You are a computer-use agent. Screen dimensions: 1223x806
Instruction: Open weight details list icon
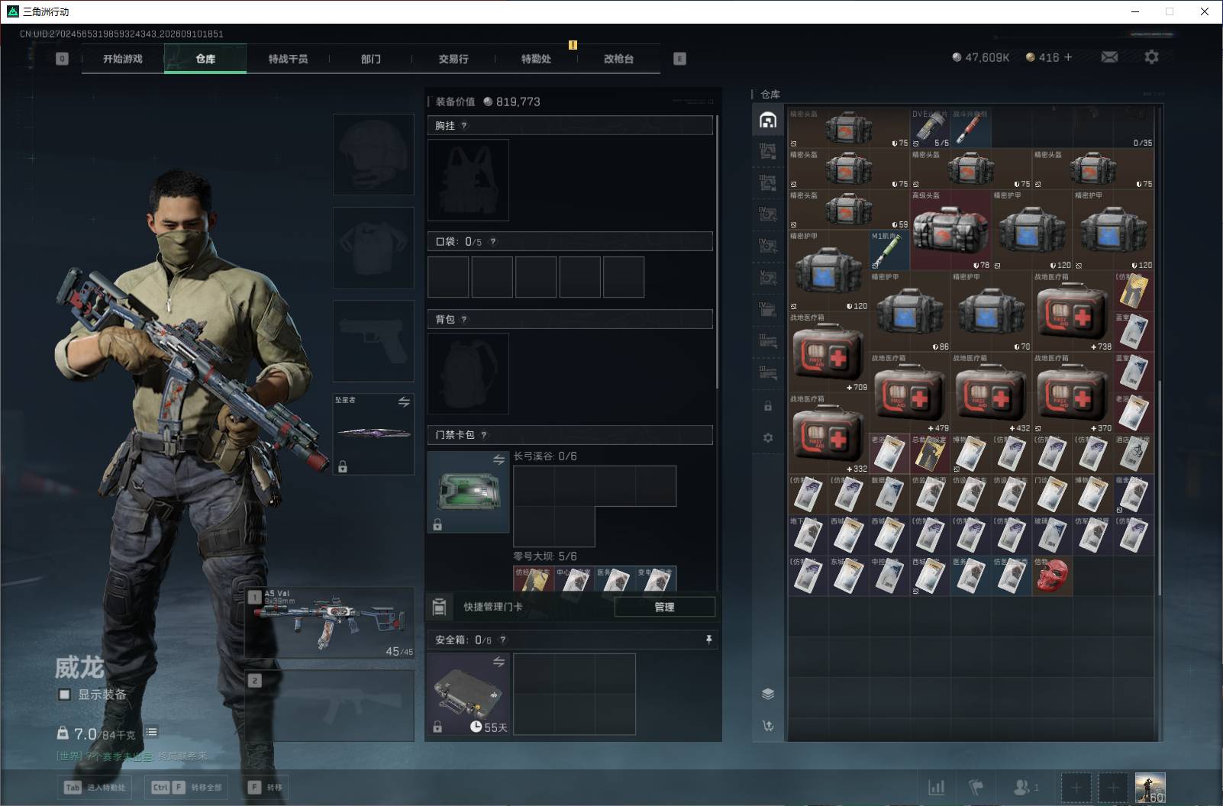point(151,733)
